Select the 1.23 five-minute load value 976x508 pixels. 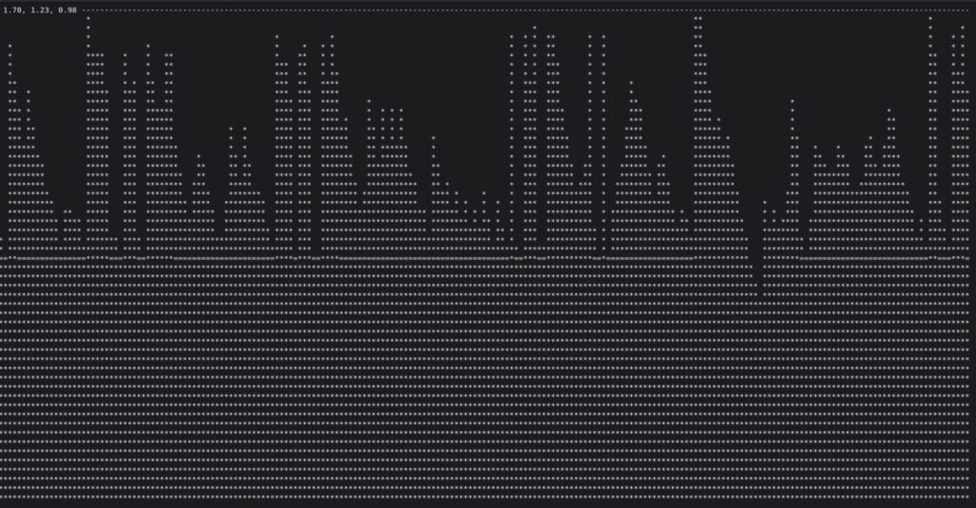(40, 10)
